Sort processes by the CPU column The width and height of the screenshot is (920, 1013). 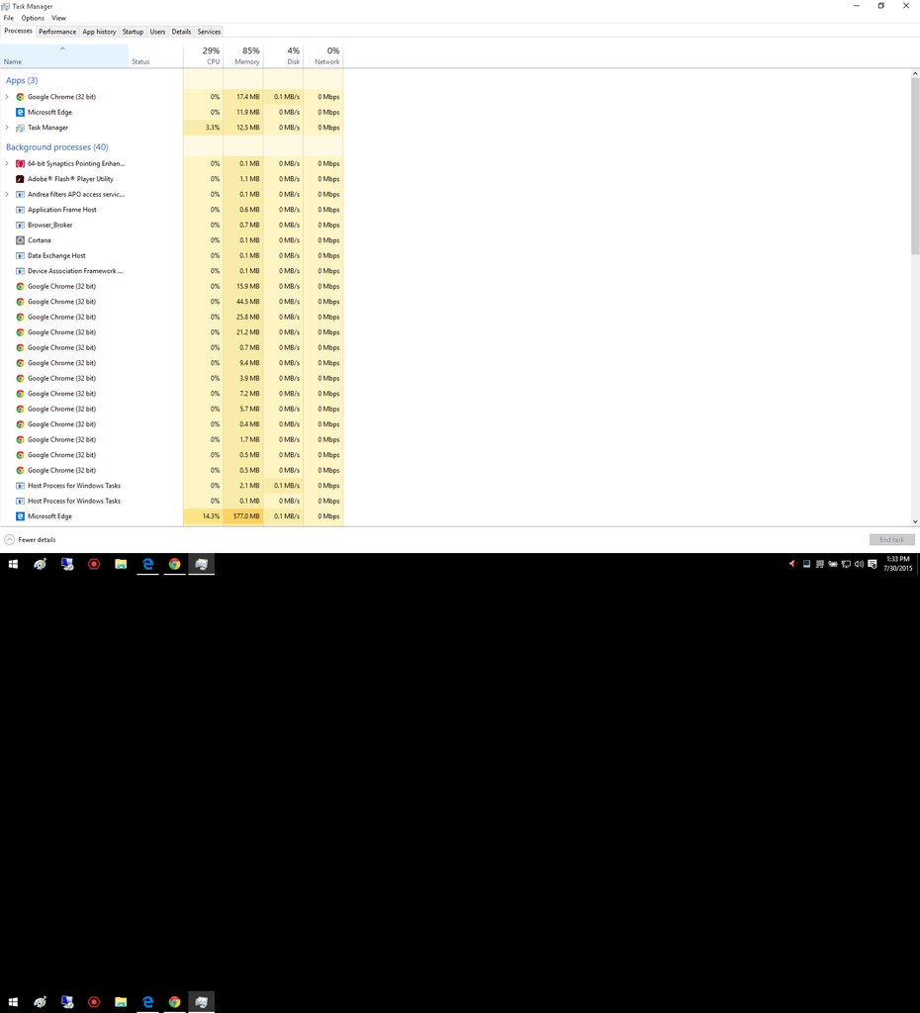tap(203, 55)
